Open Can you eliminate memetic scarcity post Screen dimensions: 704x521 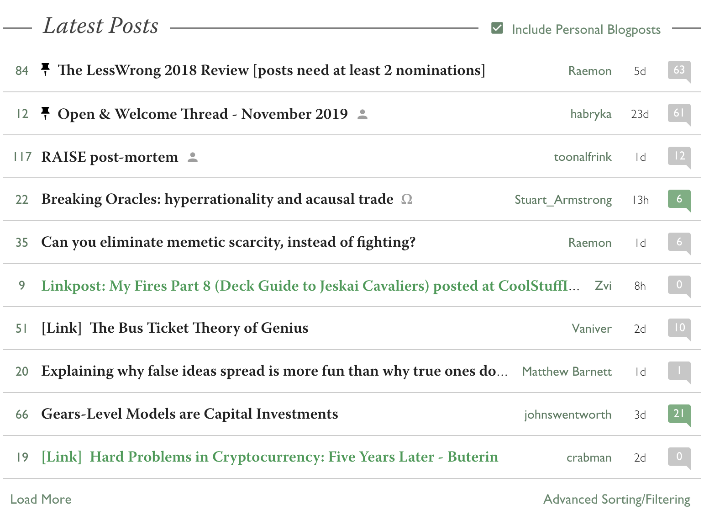click(228, 242)
